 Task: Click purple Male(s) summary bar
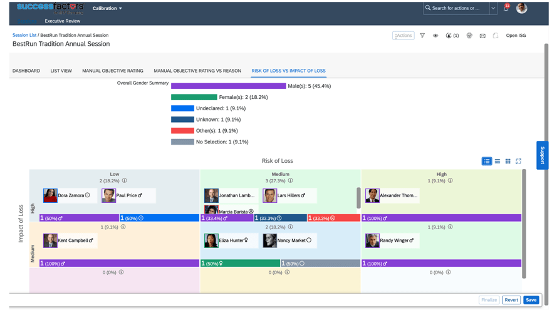(x=228, y=86)
